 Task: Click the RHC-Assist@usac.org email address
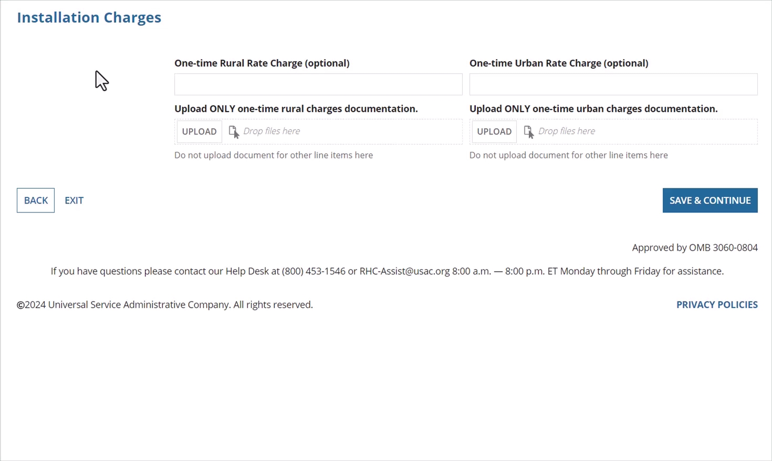point(404,271)
